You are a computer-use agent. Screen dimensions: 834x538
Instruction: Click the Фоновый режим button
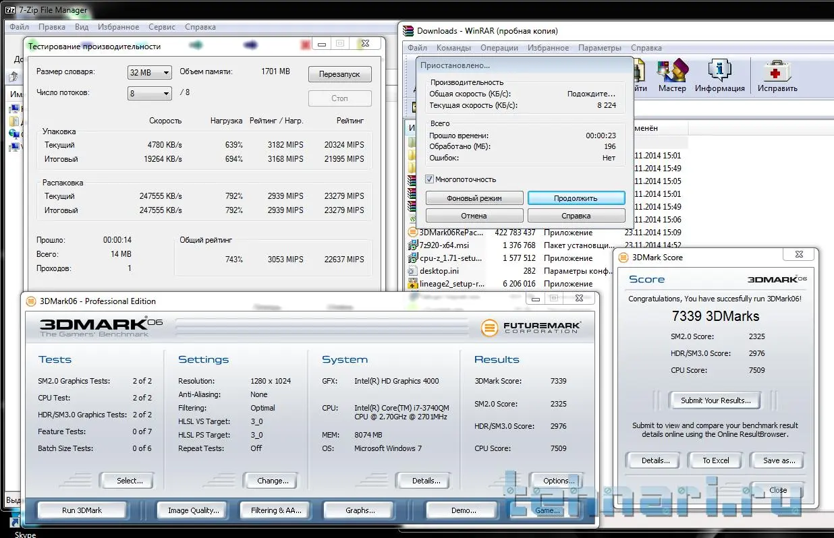point(474,198)
